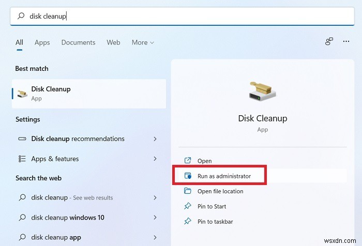Click the search magnifier icon in search box
Screen dimensions: 362x246
(x=21, y=16)
